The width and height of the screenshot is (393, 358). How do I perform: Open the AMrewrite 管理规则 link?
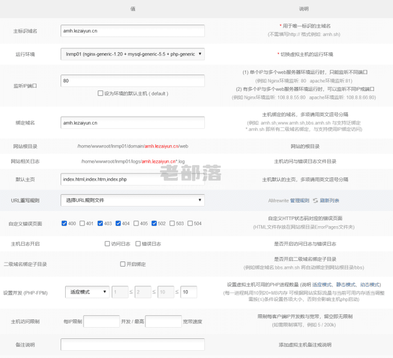[x=299, y=200]
